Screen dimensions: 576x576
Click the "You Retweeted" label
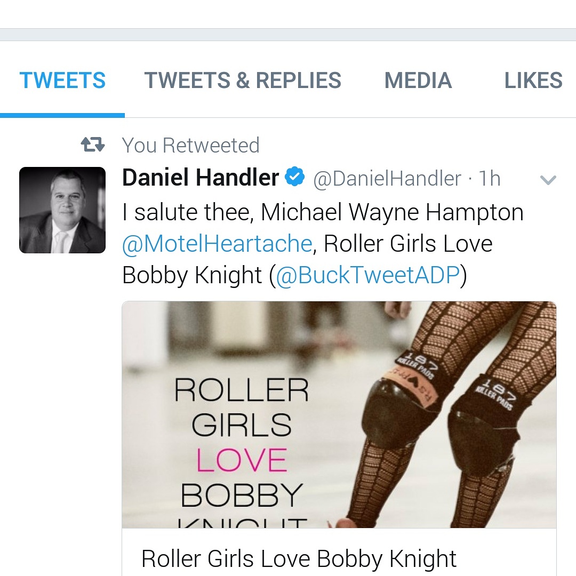190,145
